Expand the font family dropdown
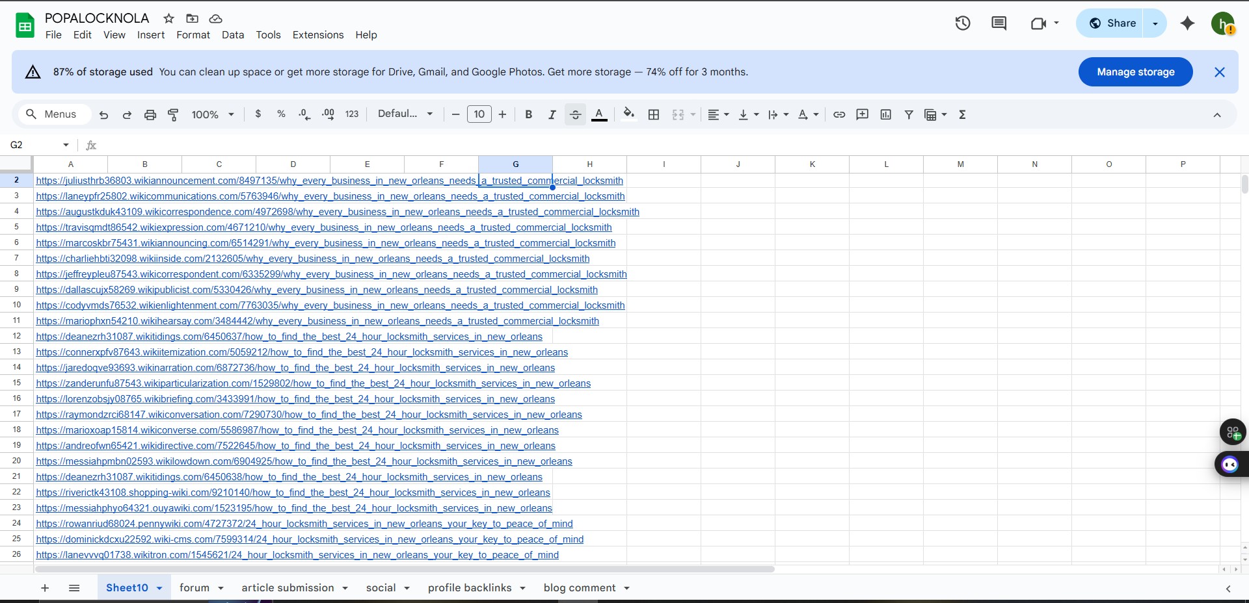This screenshot has width=1249, height=603. tap(405, 114)
